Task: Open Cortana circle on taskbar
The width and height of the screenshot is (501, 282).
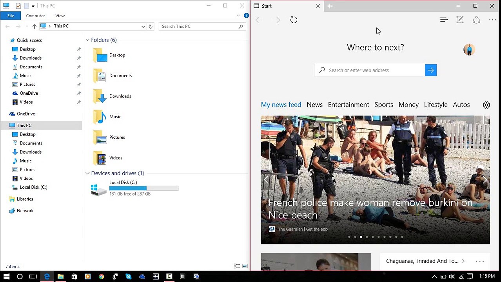Action: pyautogui.click(x=20, y=277)
